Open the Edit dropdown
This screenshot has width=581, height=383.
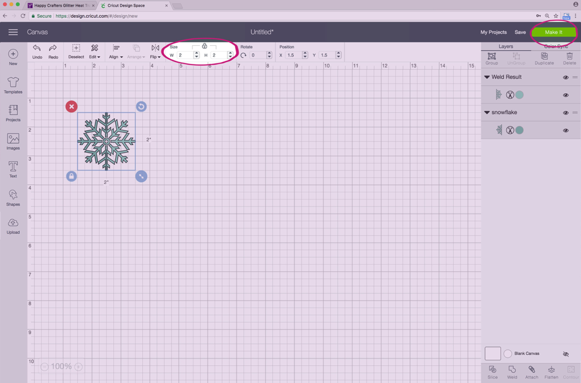(94, 51)
